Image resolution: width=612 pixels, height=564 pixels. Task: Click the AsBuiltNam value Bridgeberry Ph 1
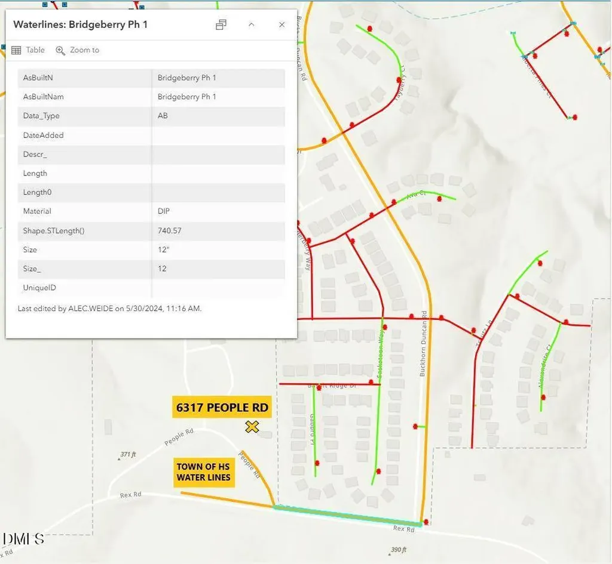(x=186, y=97)
